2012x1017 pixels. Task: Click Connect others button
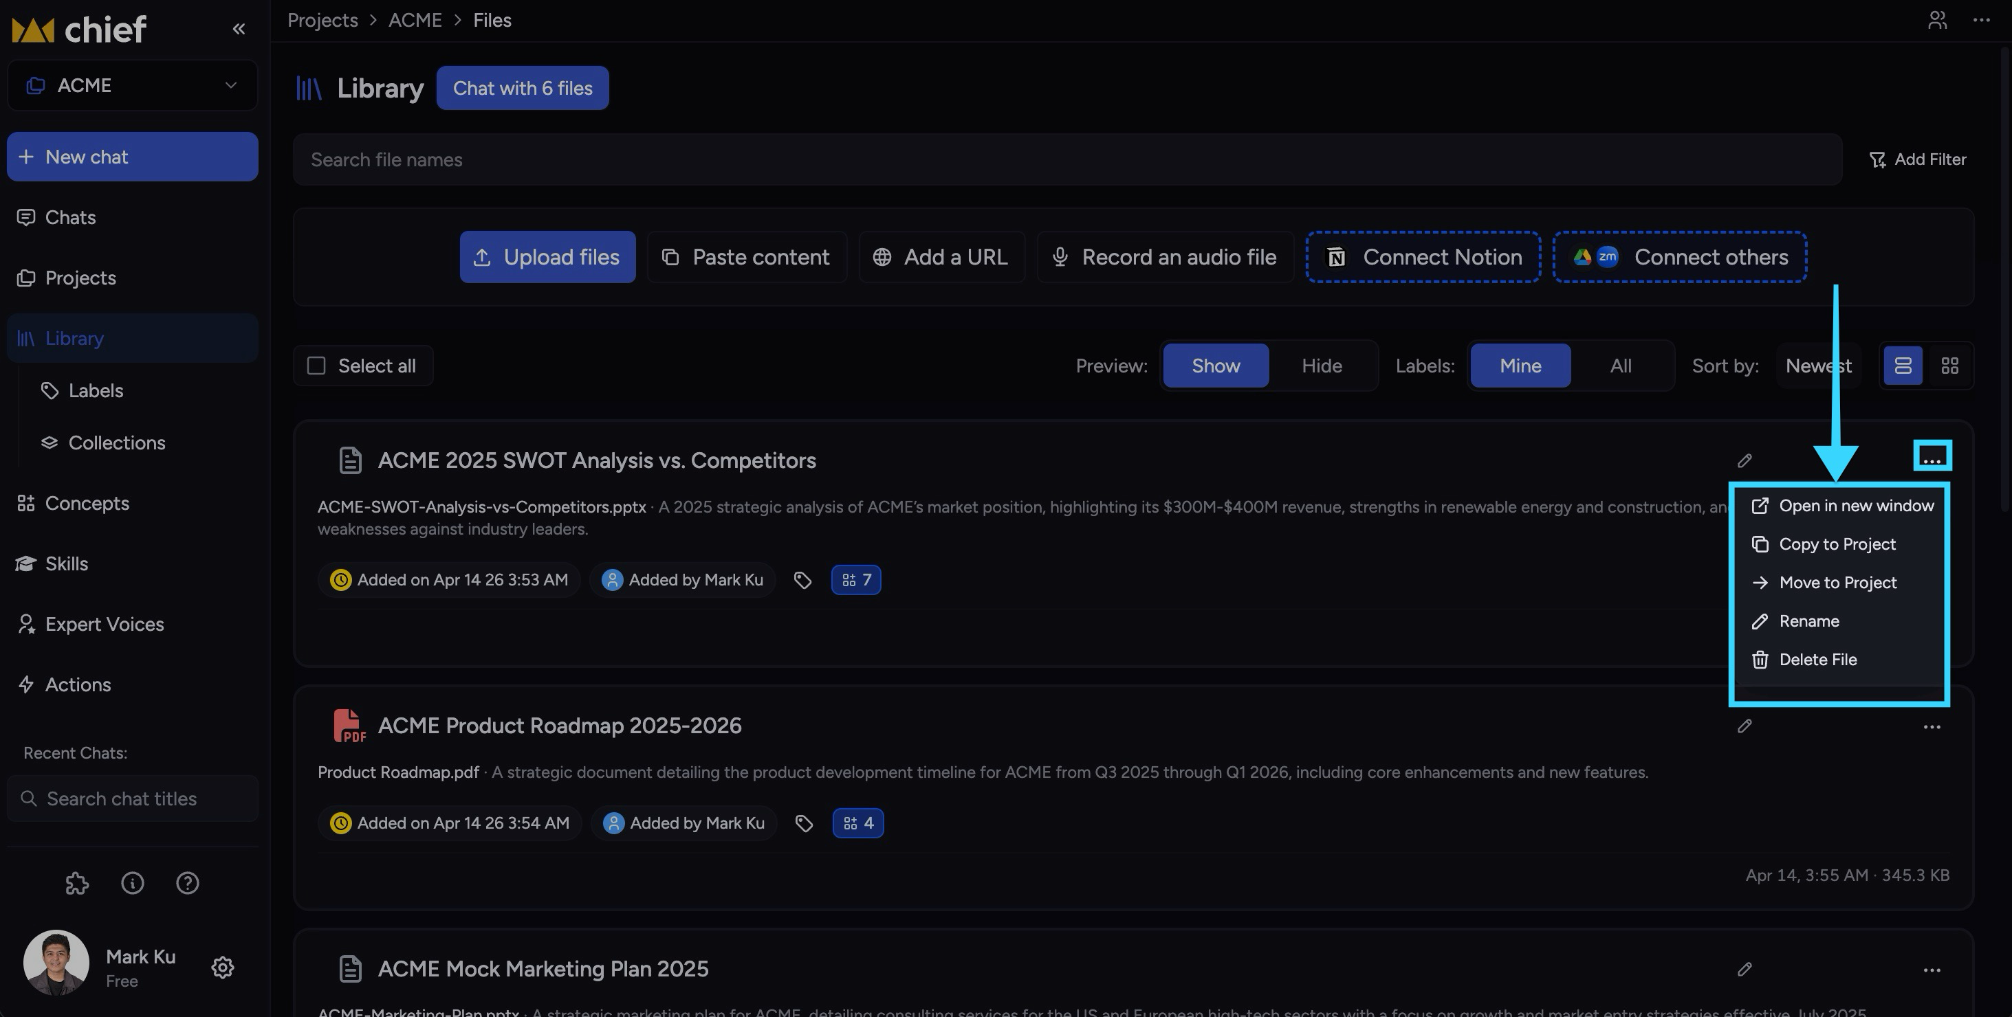[x=1679, y=257]
